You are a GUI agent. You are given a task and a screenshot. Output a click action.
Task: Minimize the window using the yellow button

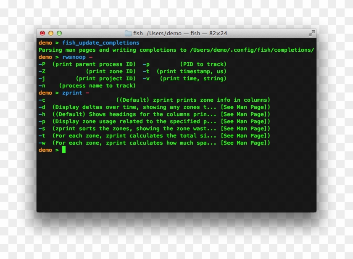point(51,33)
